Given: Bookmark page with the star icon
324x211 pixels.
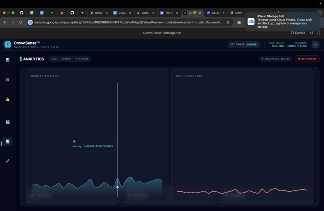Looking at the screenshot, I should pyautogui.click(x=228, y=22).
